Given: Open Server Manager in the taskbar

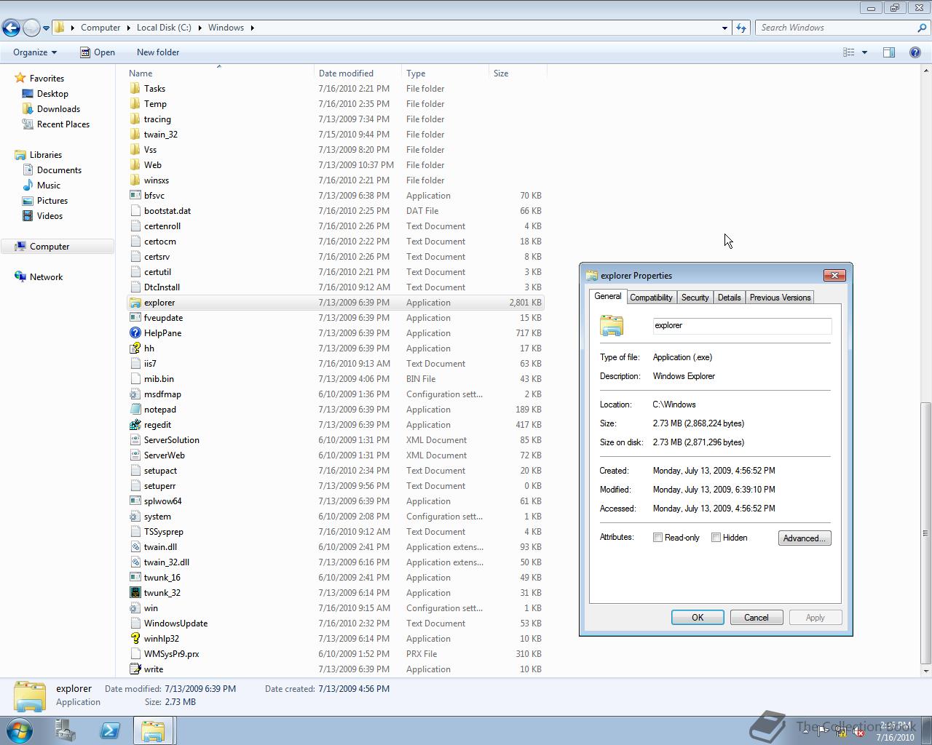Looking at the screenshot, I should (66, 730).
